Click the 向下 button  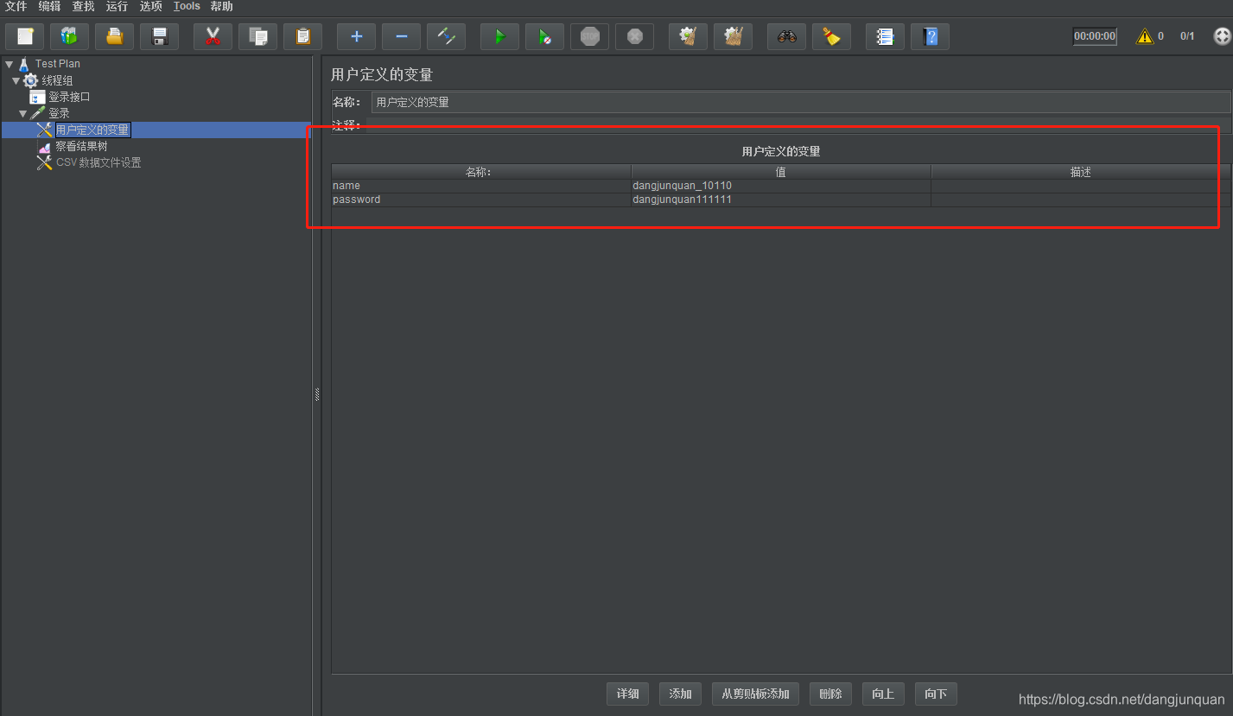click(936, 694)
